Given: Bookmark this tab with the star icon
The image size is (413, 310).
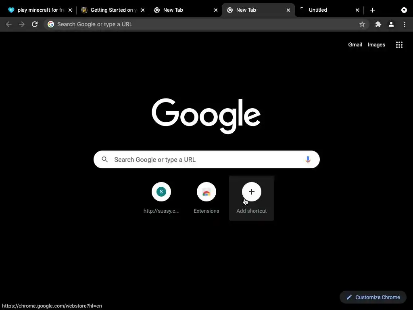Looking at the screenshot, I should pyautogui.click(x=362, y=24).
